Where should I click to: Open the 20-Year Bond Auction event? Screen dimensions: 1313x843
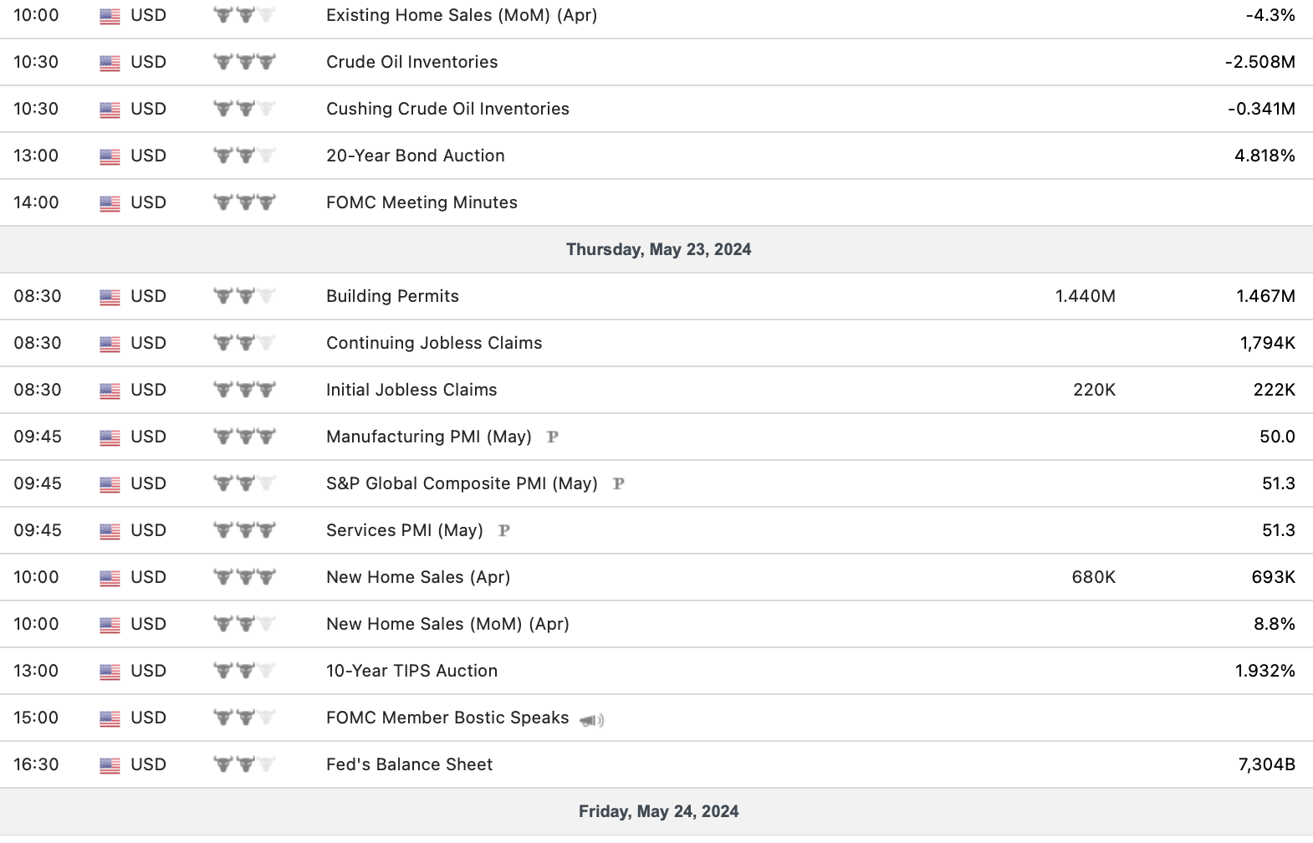(415, 156)
